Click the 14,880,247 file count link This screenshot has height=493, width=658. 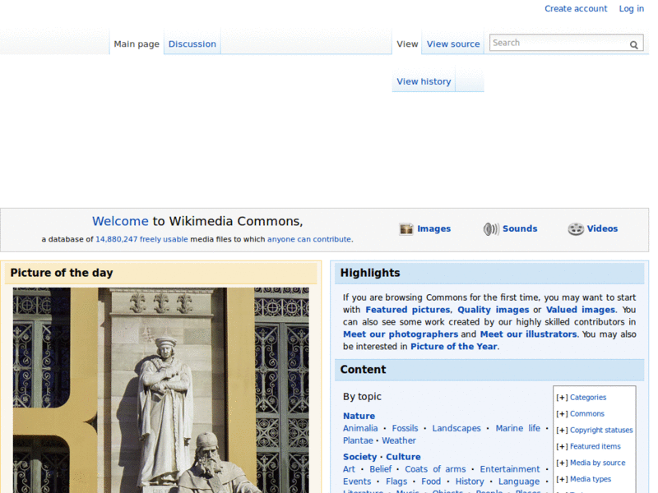116,239
